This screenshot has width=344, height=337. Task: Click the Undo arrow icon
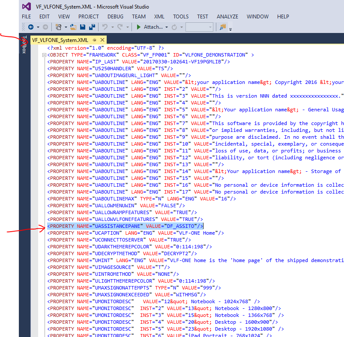(x=105, y=27)
